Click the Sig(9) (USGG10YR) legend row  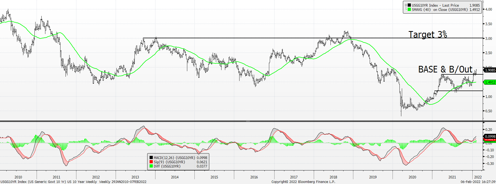[178, 162]
